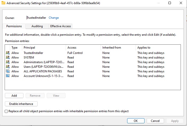Viewport: 187px width, 126px height.
Task: Open the Effective Access tab
Action: (x=61, y=26)
